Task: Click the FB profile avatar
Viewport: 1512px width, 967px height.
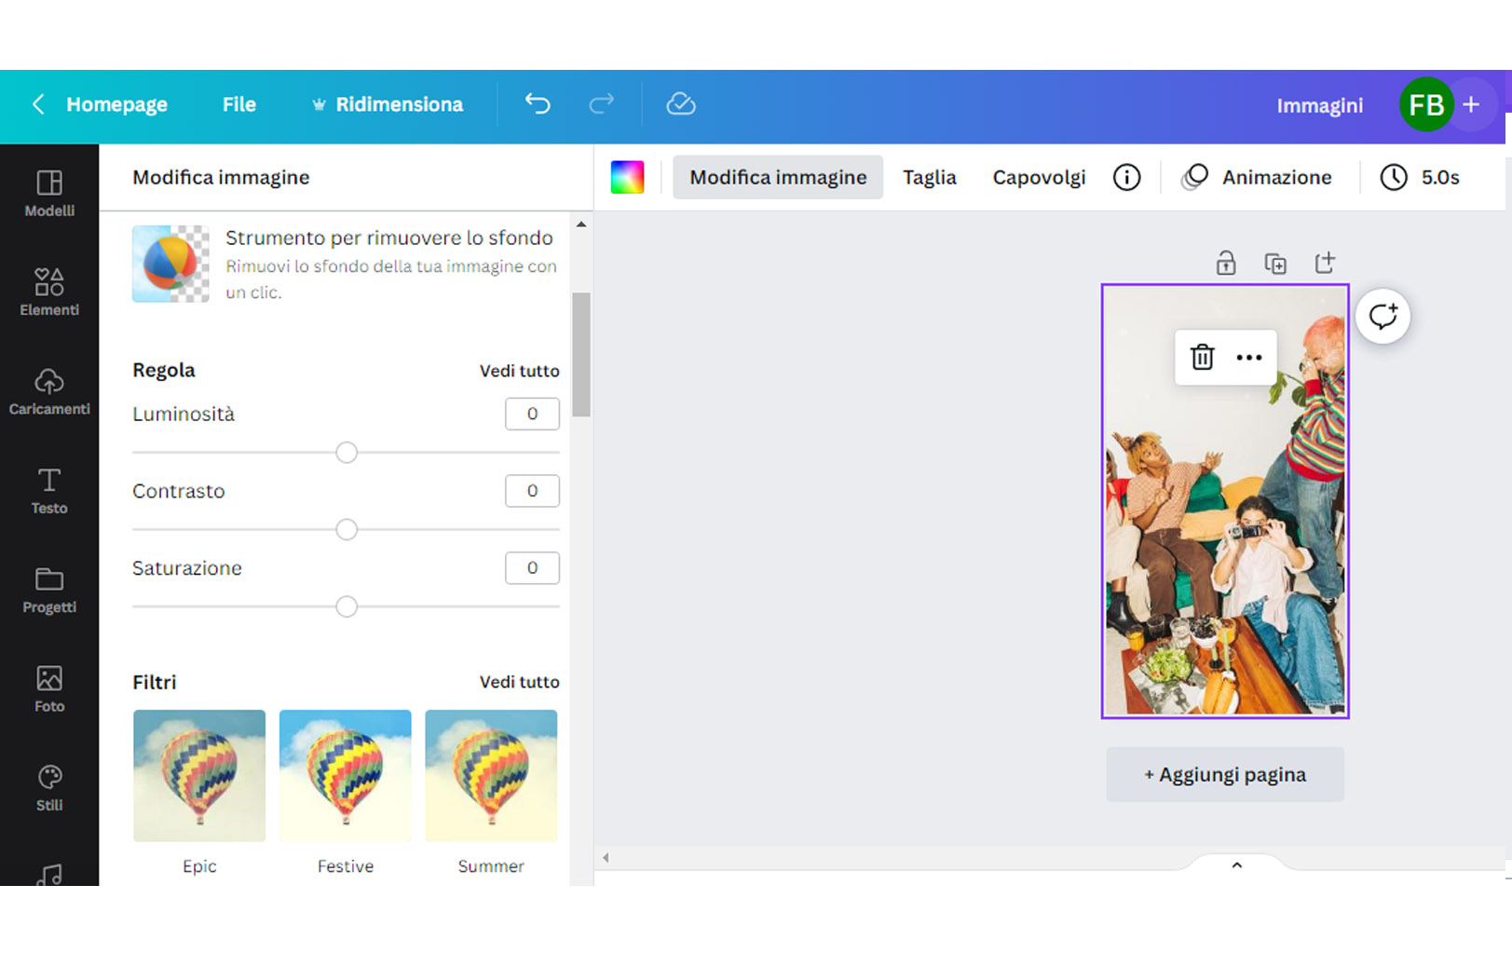Action: coord(1426,104)
